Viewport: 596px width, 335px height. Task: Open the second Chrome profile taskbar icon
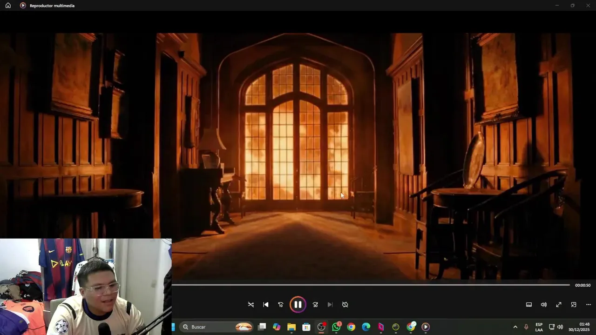(x=411, y=327)
